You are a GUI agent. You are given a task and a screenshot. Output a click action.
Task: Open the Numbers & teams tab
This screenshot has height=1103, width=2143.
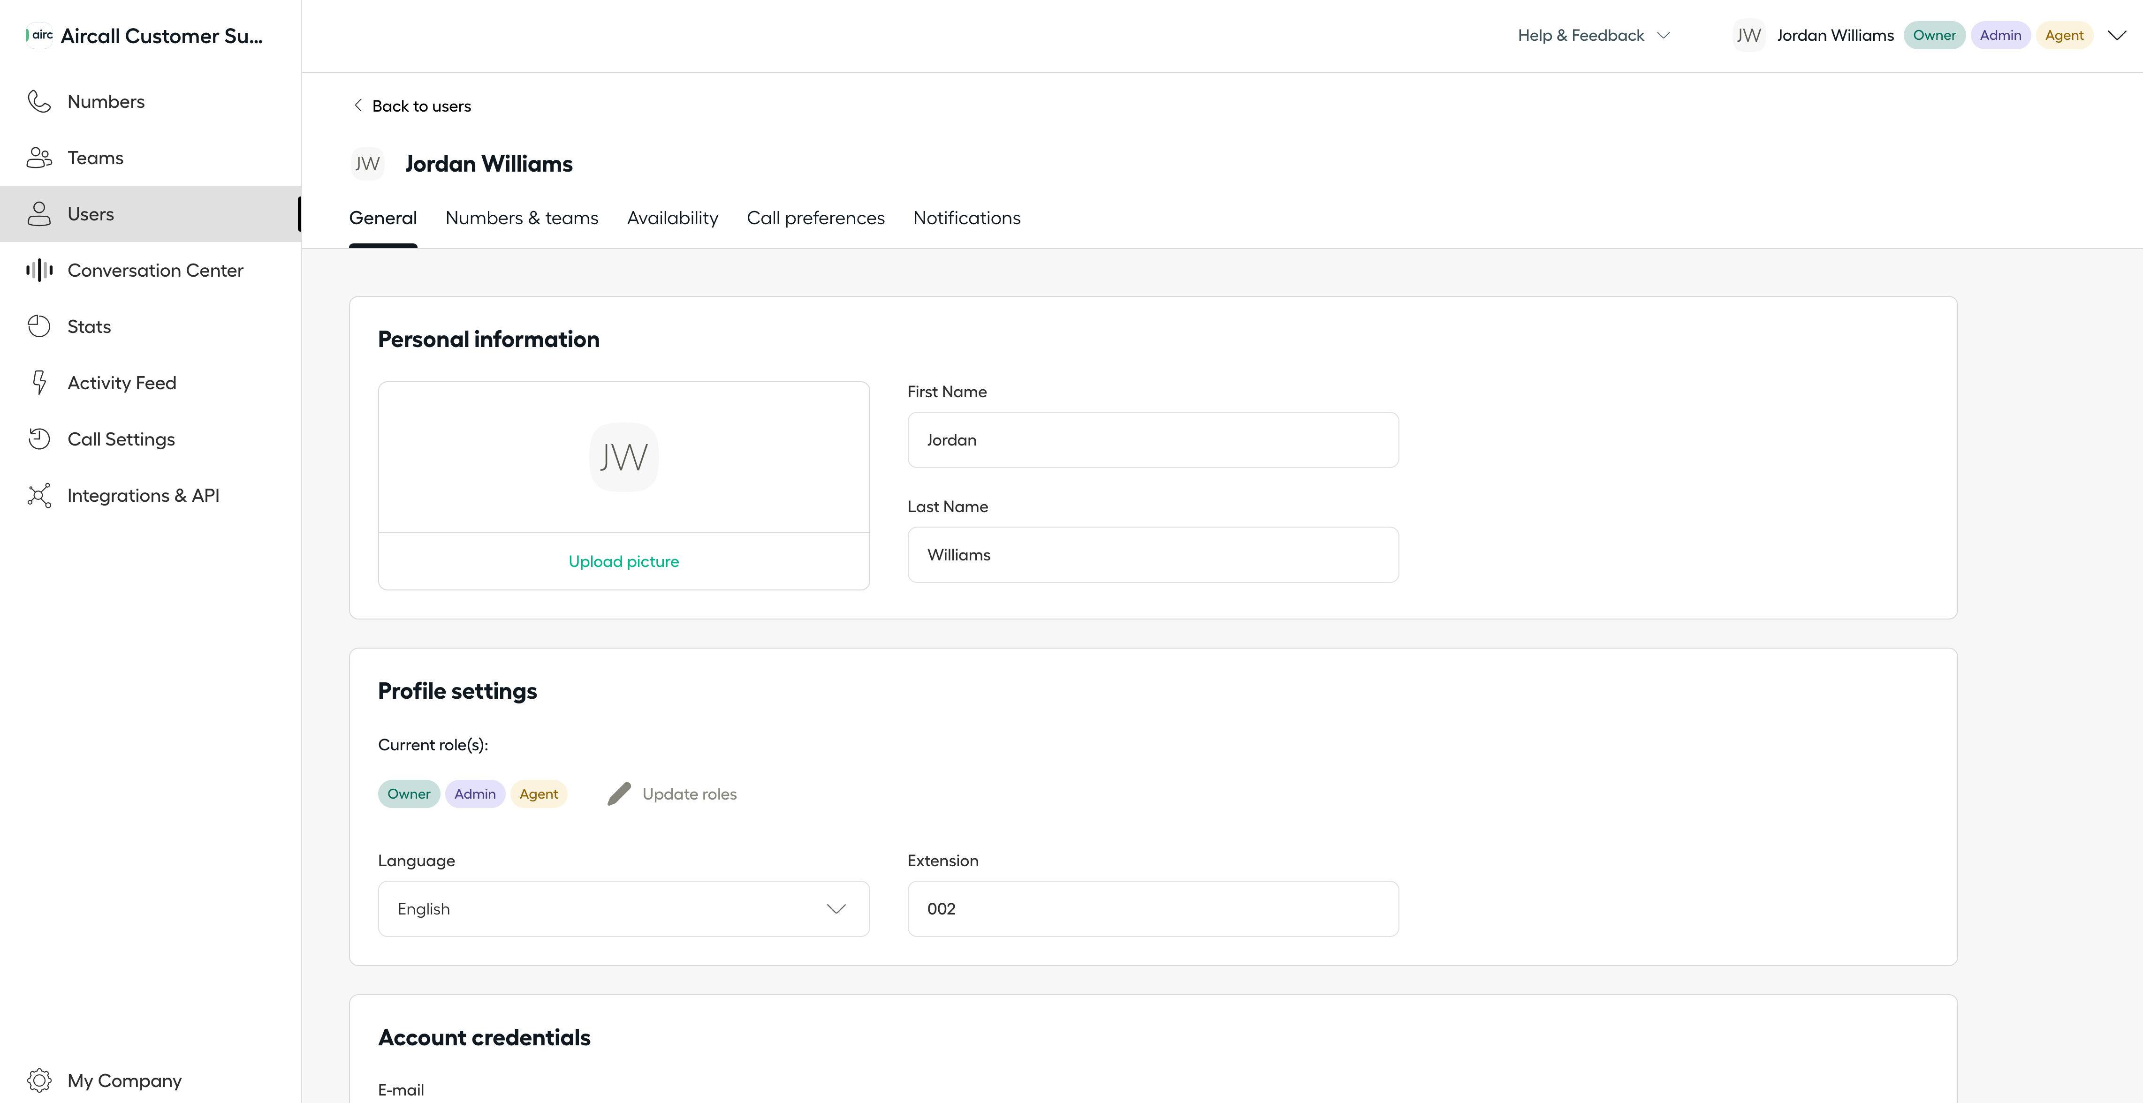pyautogui.click(x=522, y=218)
